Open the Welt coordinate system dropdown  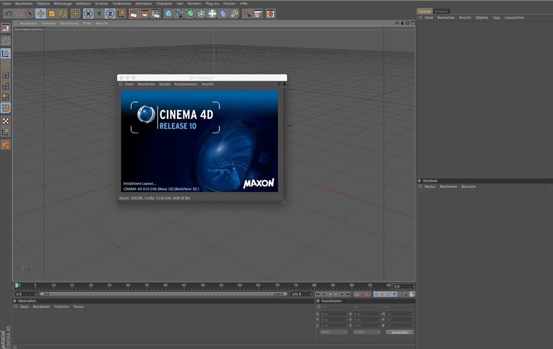point(335,332)
